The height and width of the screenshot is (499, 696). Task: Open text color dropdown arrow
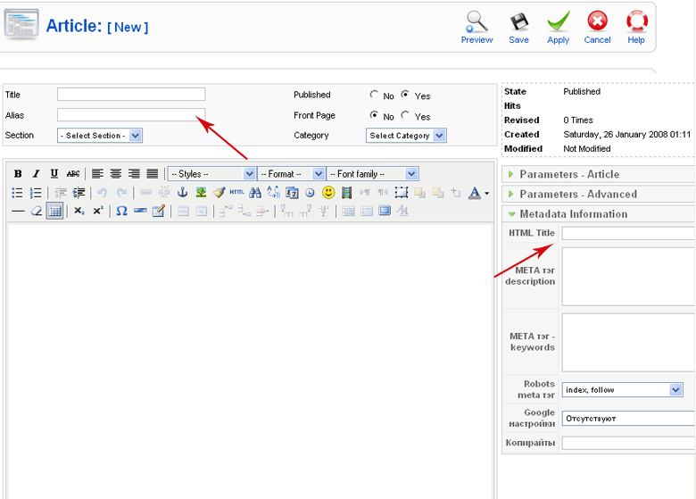click(x=486, y=193)
